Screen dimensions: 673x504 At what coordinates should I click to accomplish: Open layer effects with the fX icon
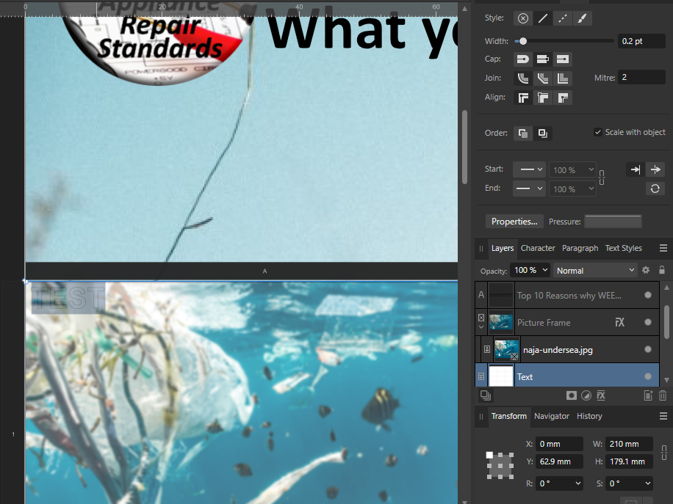600,395
